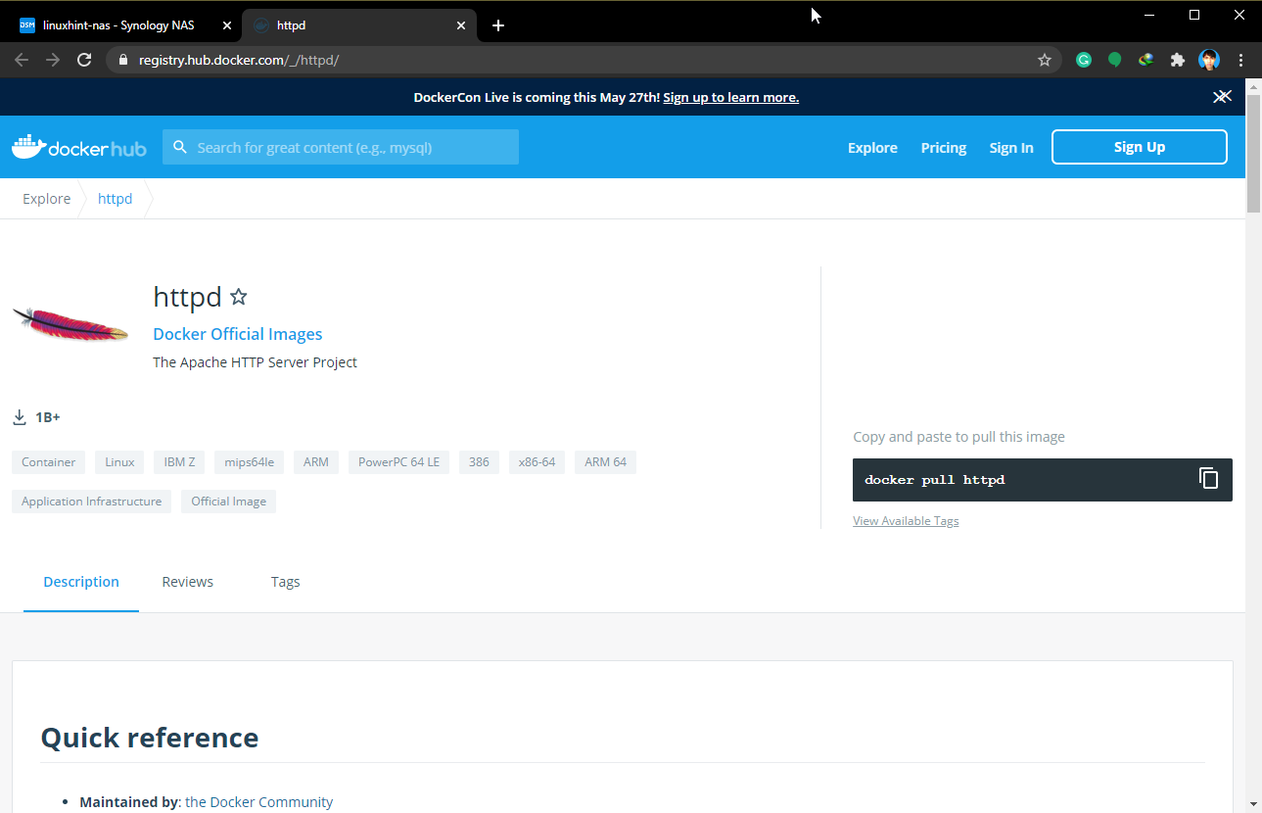The height and width of the screenshot is (813, 1262).
Task: Open the Reviews tab
Action: [x=188, y=582]
